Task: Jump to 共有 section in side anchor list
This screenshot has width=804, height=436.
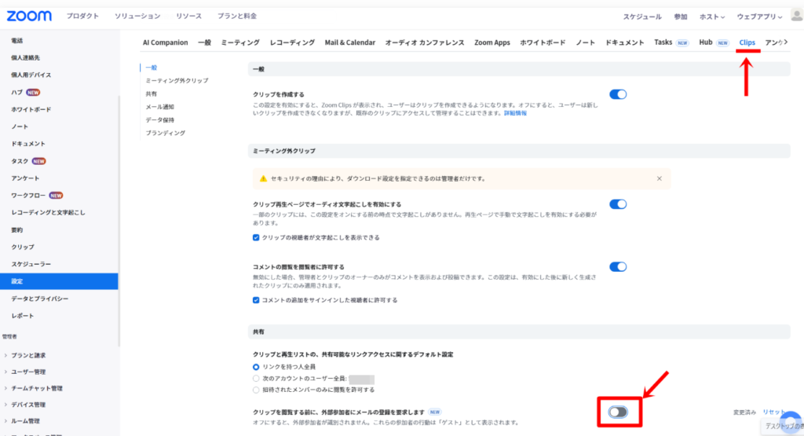Action: [x=152, y=93]
